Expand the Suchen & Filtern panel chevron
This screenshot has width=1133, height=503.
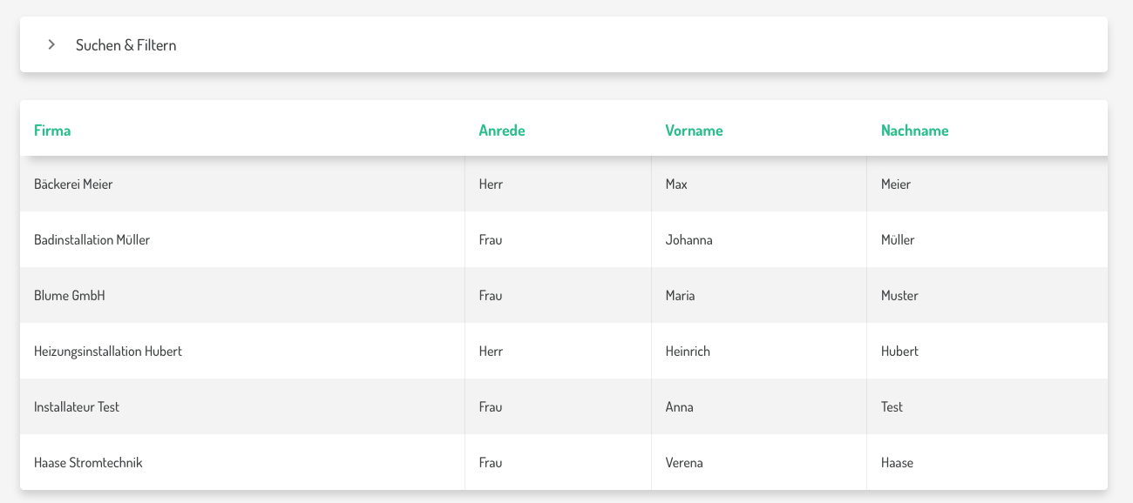[51, 44]
